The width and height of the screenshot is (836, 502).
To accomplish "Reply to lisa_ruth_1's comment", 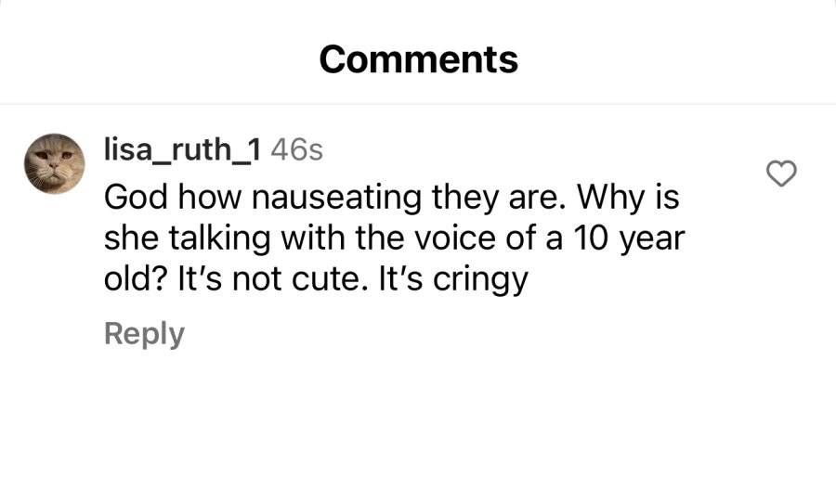I will point(144,334).
